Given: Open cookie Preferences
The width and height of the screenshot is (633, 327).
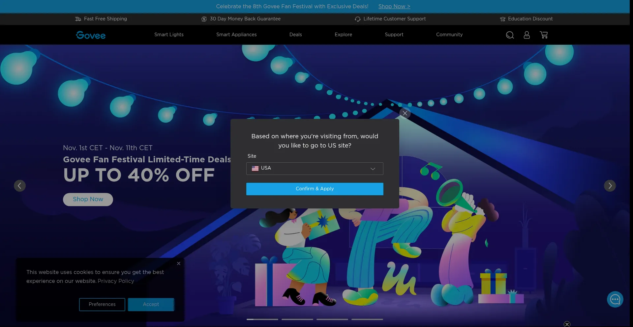Looking at the screenshot, I should [102, 305].
